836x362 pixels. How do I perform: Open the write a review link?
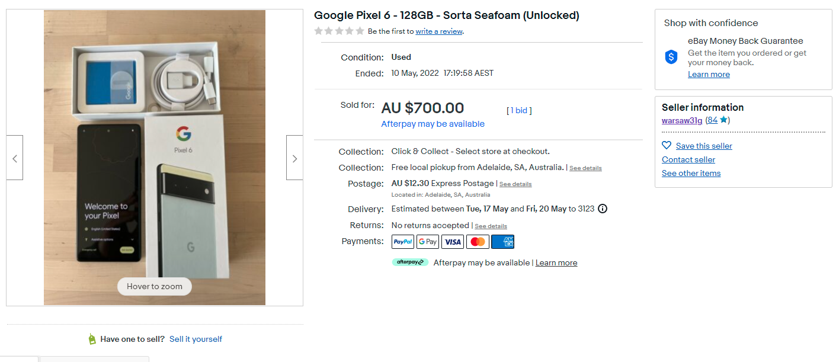coord(439,31)
